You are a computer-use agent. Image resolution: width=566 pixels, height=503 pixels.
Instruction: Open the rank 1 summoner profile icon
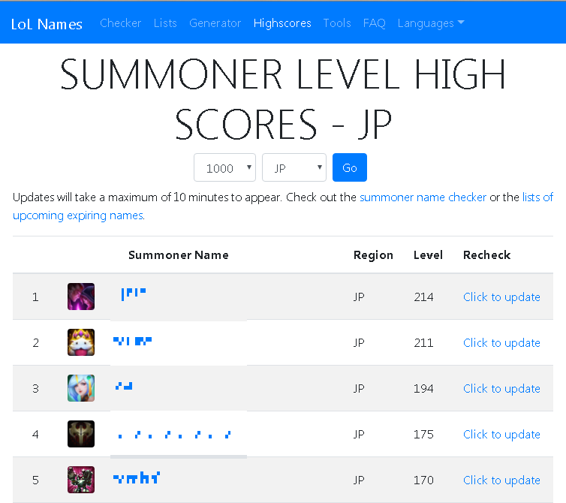[81, 297]
